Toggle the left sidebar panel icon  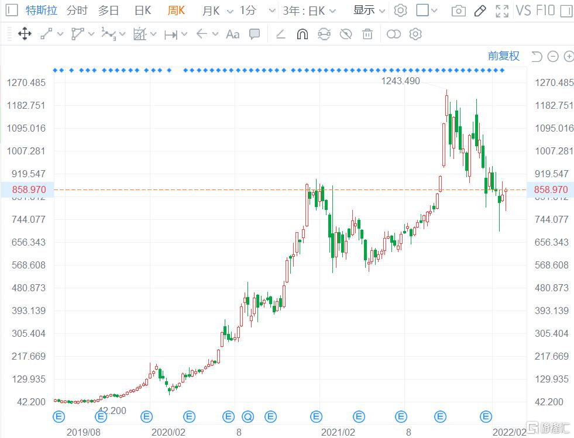click(x=10, y=11)
